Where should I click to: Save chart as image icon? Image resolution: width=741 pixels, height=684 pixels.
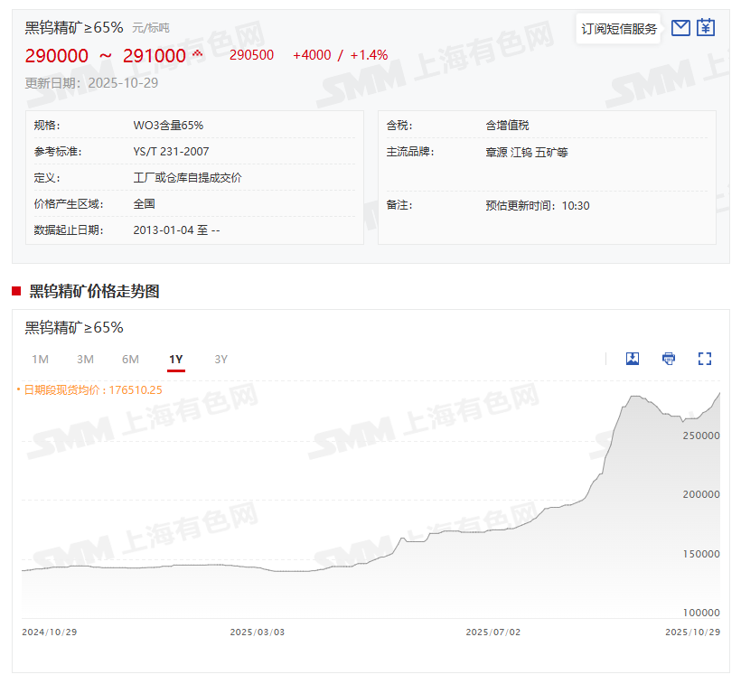tap(633, 359)
